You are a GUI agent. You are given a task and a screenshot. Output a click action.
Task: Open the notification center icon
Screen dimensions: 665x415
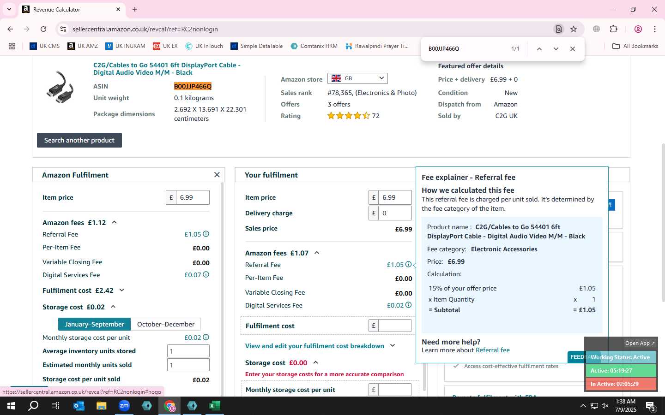coord(651,406)
